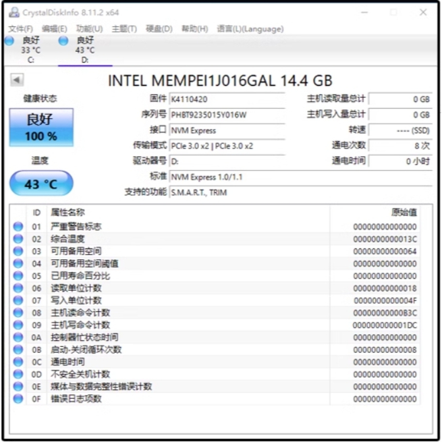Screen dimensions: 442x442
Task: Click the 序列号 serial number field
Action: [x=227, y=115]
